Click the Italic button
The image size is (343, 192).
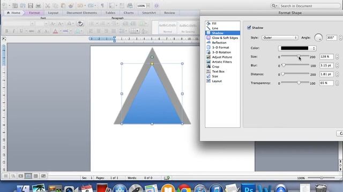coord(14,31)
